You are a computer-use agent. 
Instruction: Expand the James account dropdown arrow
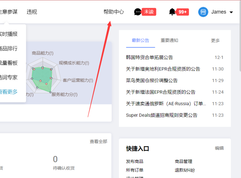click(231, 12)
